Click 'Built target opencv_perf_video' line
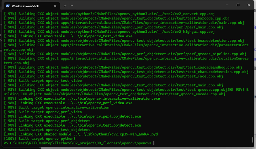 [x=43, y=112]
